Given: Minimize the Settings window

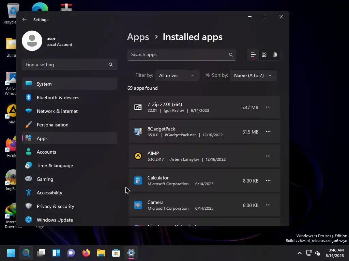Looking at the screenshot, I should click(x=250, y=17).
